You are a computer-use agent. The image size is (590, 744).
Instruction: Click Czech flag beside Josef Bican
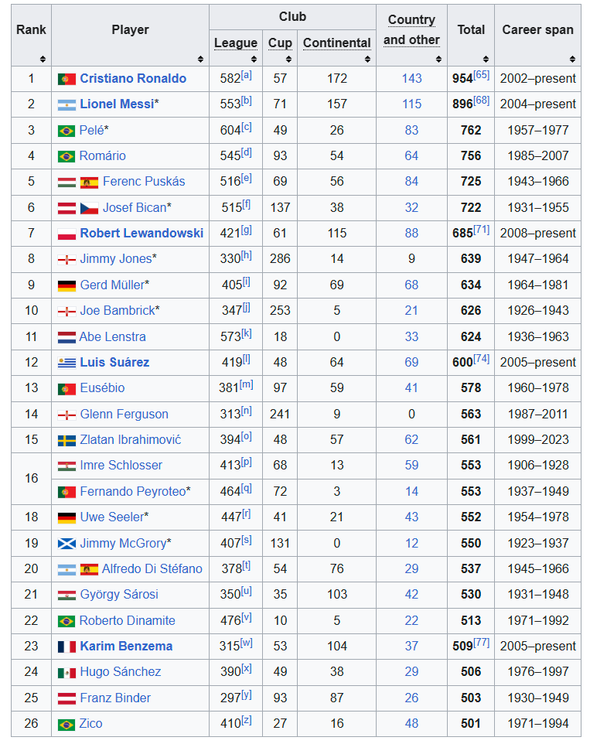click(89, 208)
